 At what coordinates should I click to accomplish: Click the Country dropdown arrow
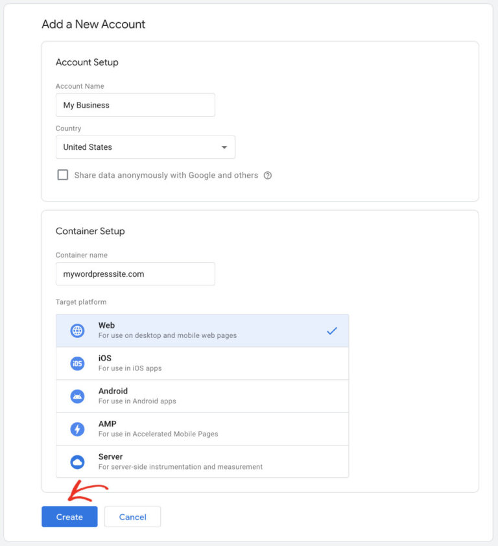click(224, 147)
